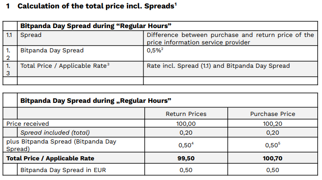The image size is (322, 180).
Task: Select the 'Purchase Price' column header
Action: (272, 114)
